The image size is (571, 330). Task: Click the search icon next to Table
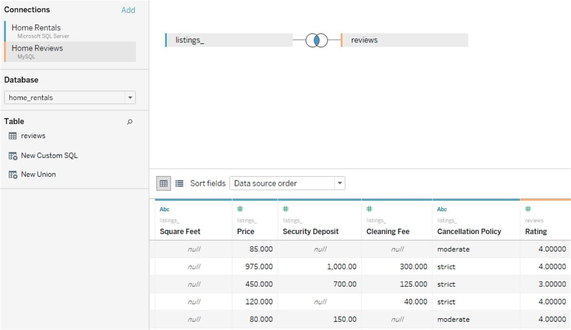coord(129,122)
